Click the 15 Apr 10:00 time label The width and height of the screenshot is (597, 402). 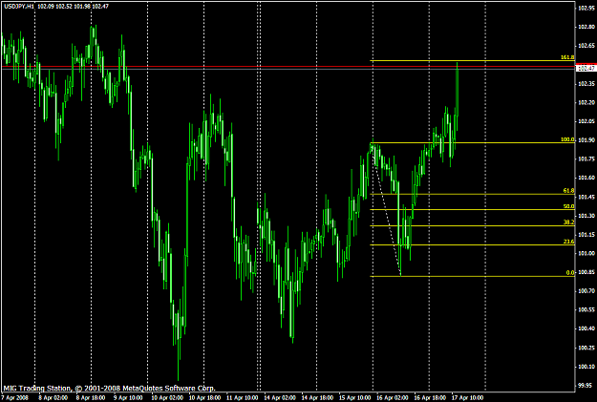(x=354, y=398)
